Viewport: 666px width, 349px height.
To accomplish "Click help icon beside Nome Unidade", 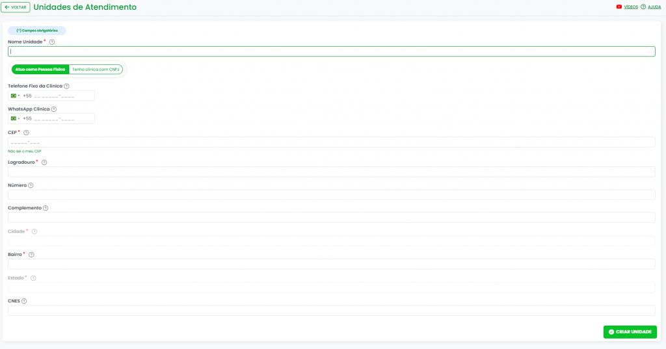I will click(52, 42).
